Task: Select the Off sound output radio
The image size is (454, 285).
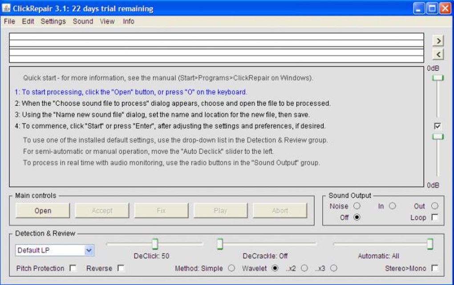Action: pos(357,217)
